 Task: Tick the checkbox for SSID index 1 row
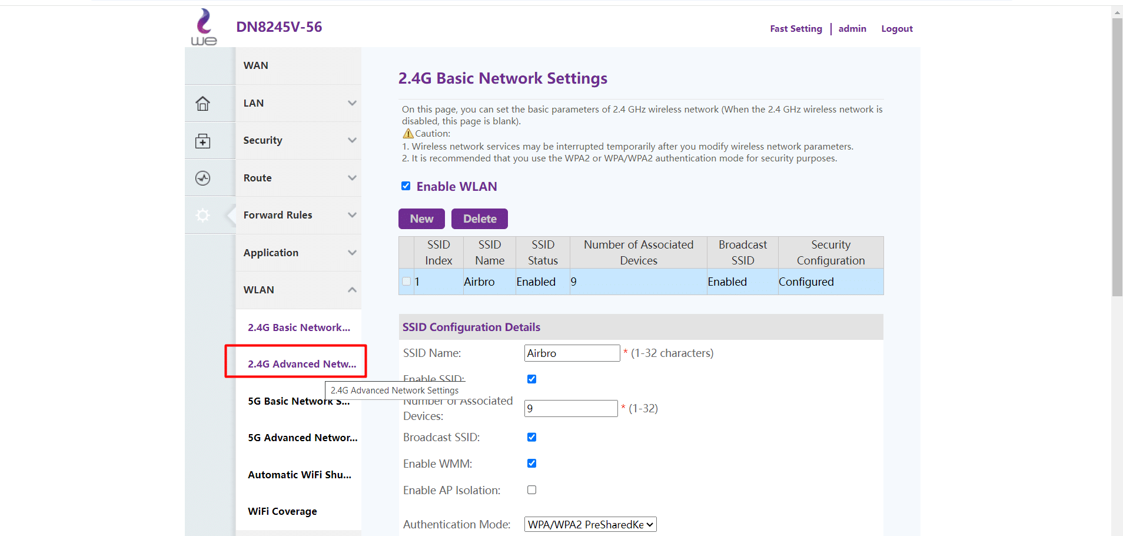(x=407, y=282)
